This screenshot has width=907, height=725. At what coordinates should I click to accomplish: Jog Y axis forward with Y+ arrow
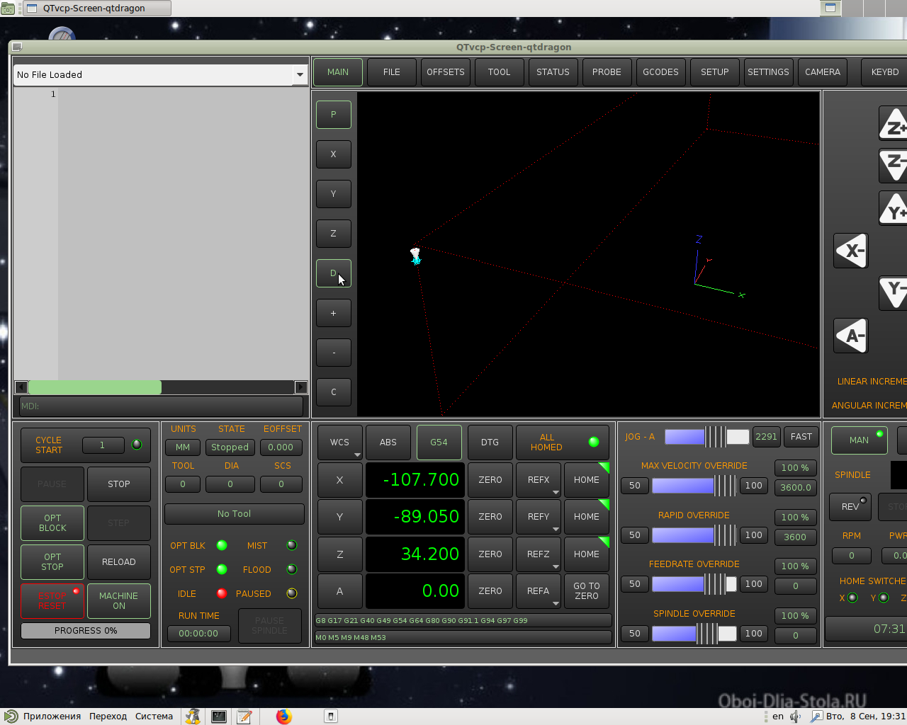pyautogui.click(x=894, y=209)
